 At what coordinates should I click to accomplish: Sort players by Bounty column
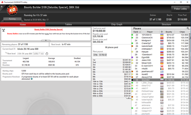169,32
